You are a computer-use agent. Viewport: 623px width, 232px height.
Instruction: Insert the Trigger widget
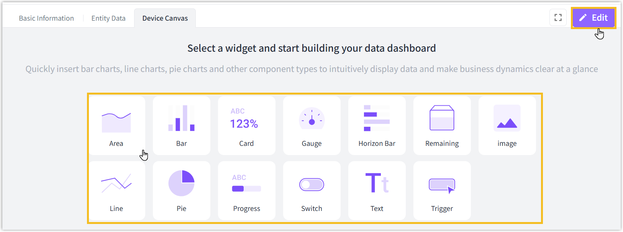(442, 190)
